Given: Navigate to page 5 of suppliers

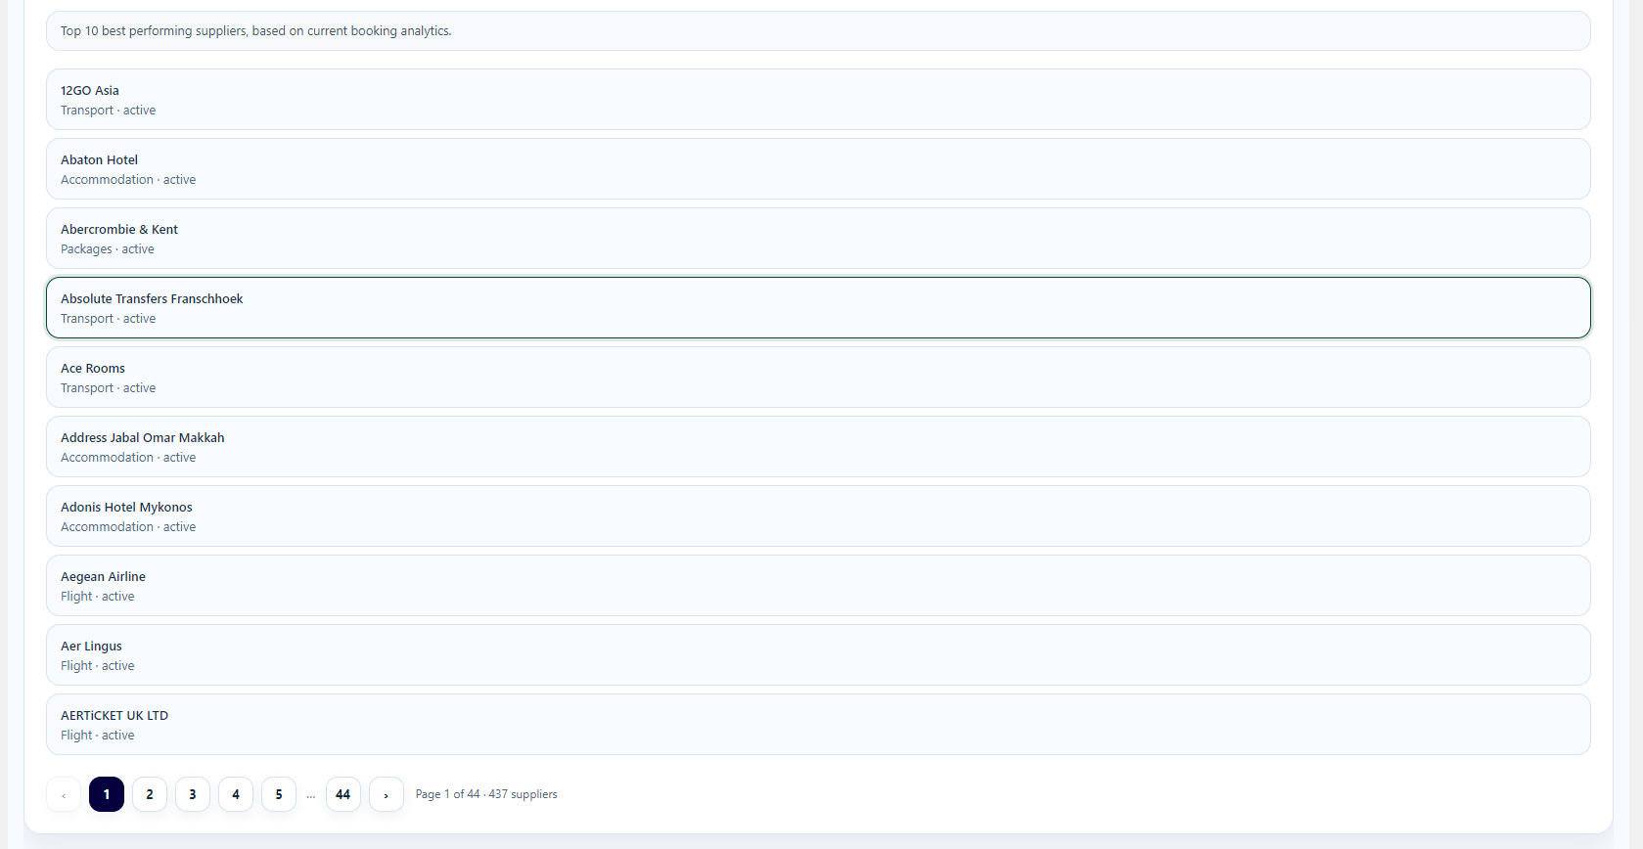Looking at the screenshot, I should (279, 794).
